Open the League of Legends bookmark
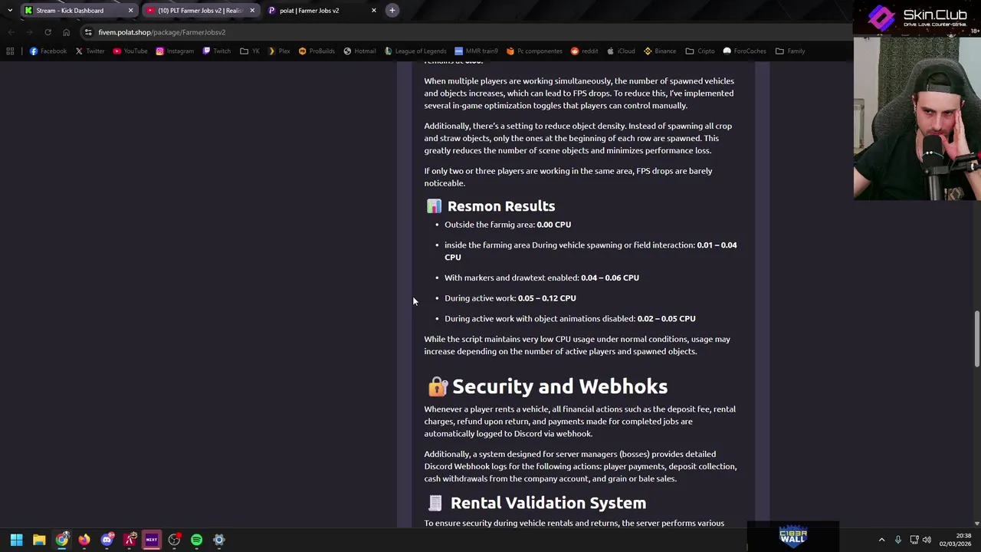 (415, 51)
